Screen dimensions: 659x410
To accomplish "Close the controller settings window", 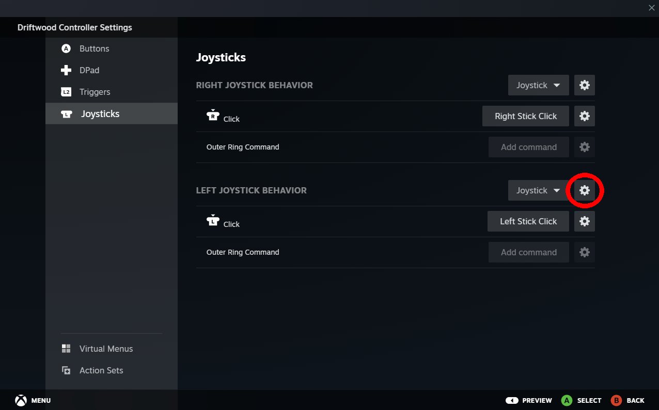I will (651, 8).
